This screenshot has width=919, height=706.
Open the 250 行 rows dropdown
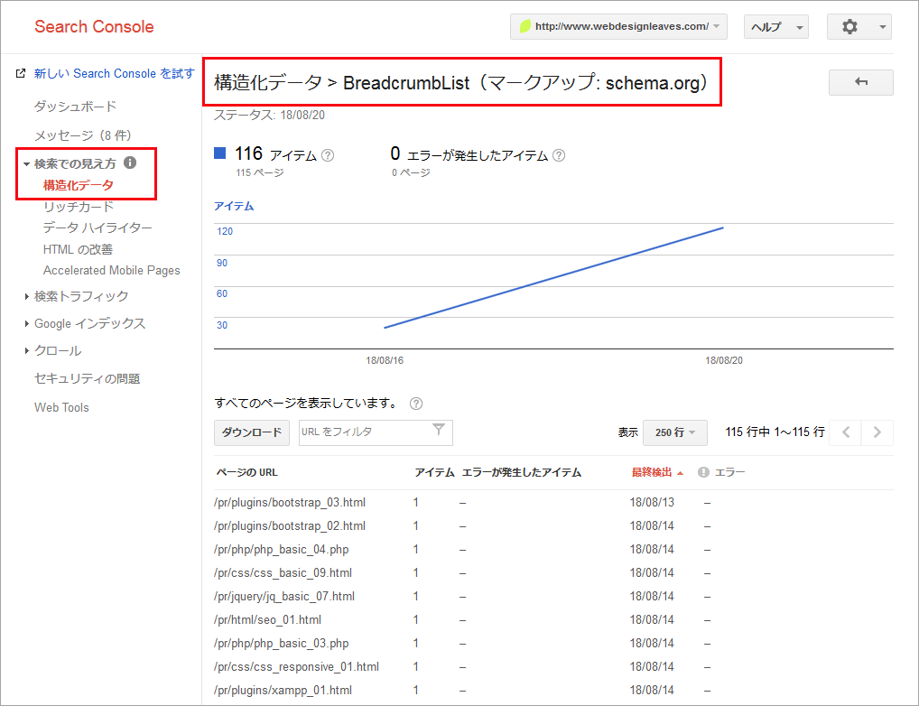pos(674,432)
